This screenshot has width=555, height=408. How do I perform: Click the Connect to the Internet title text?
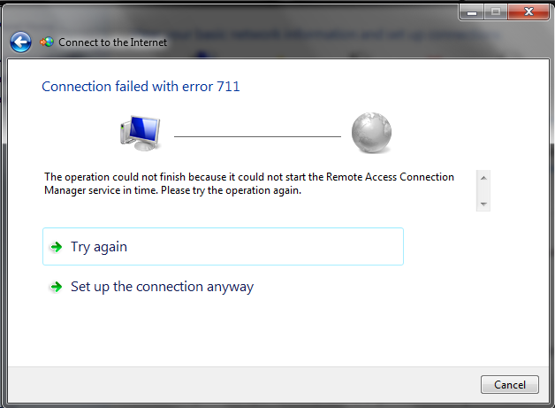[112, 42]
